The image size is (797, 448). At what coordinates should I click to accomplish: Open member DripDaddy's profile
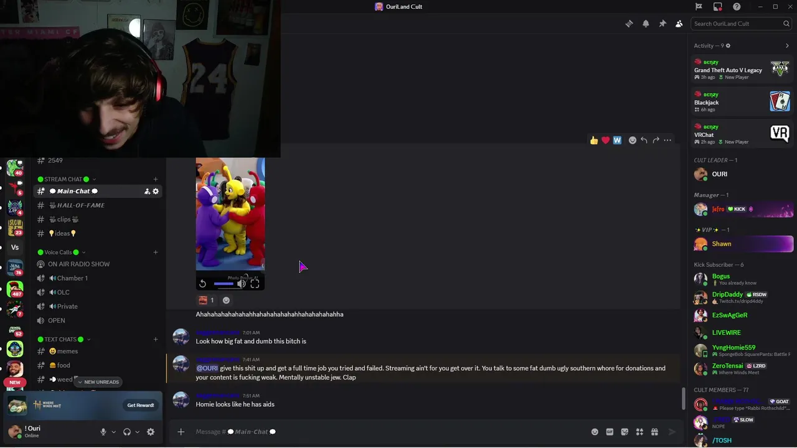coord(742,297)
